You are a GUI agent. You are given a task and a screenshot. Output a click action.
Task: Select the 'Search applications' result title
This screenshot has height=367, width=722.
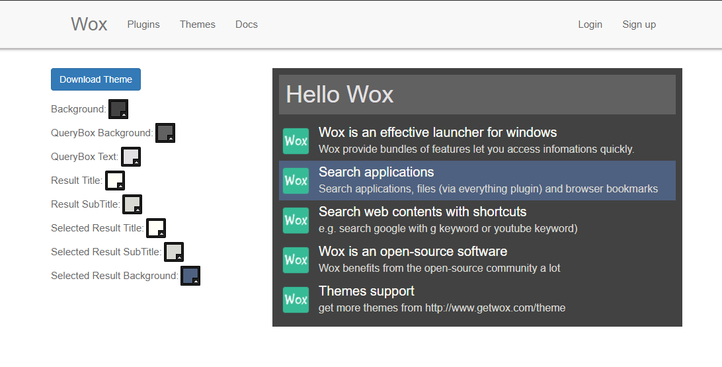coord(376,172)
